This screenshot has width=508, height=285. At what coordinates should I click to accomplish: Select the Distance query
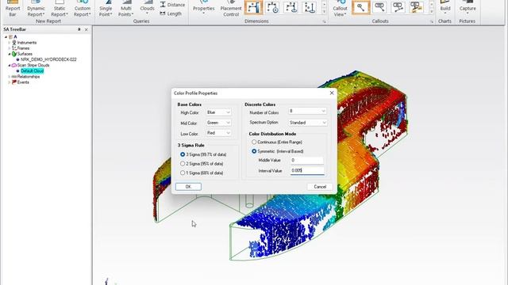tap(172, 5)
